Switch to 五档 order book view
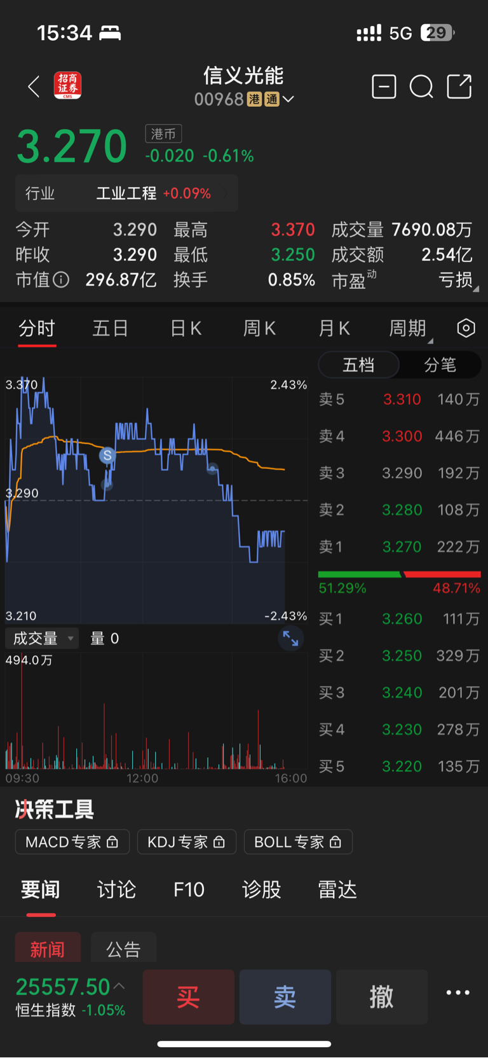 tap(358, 365)
